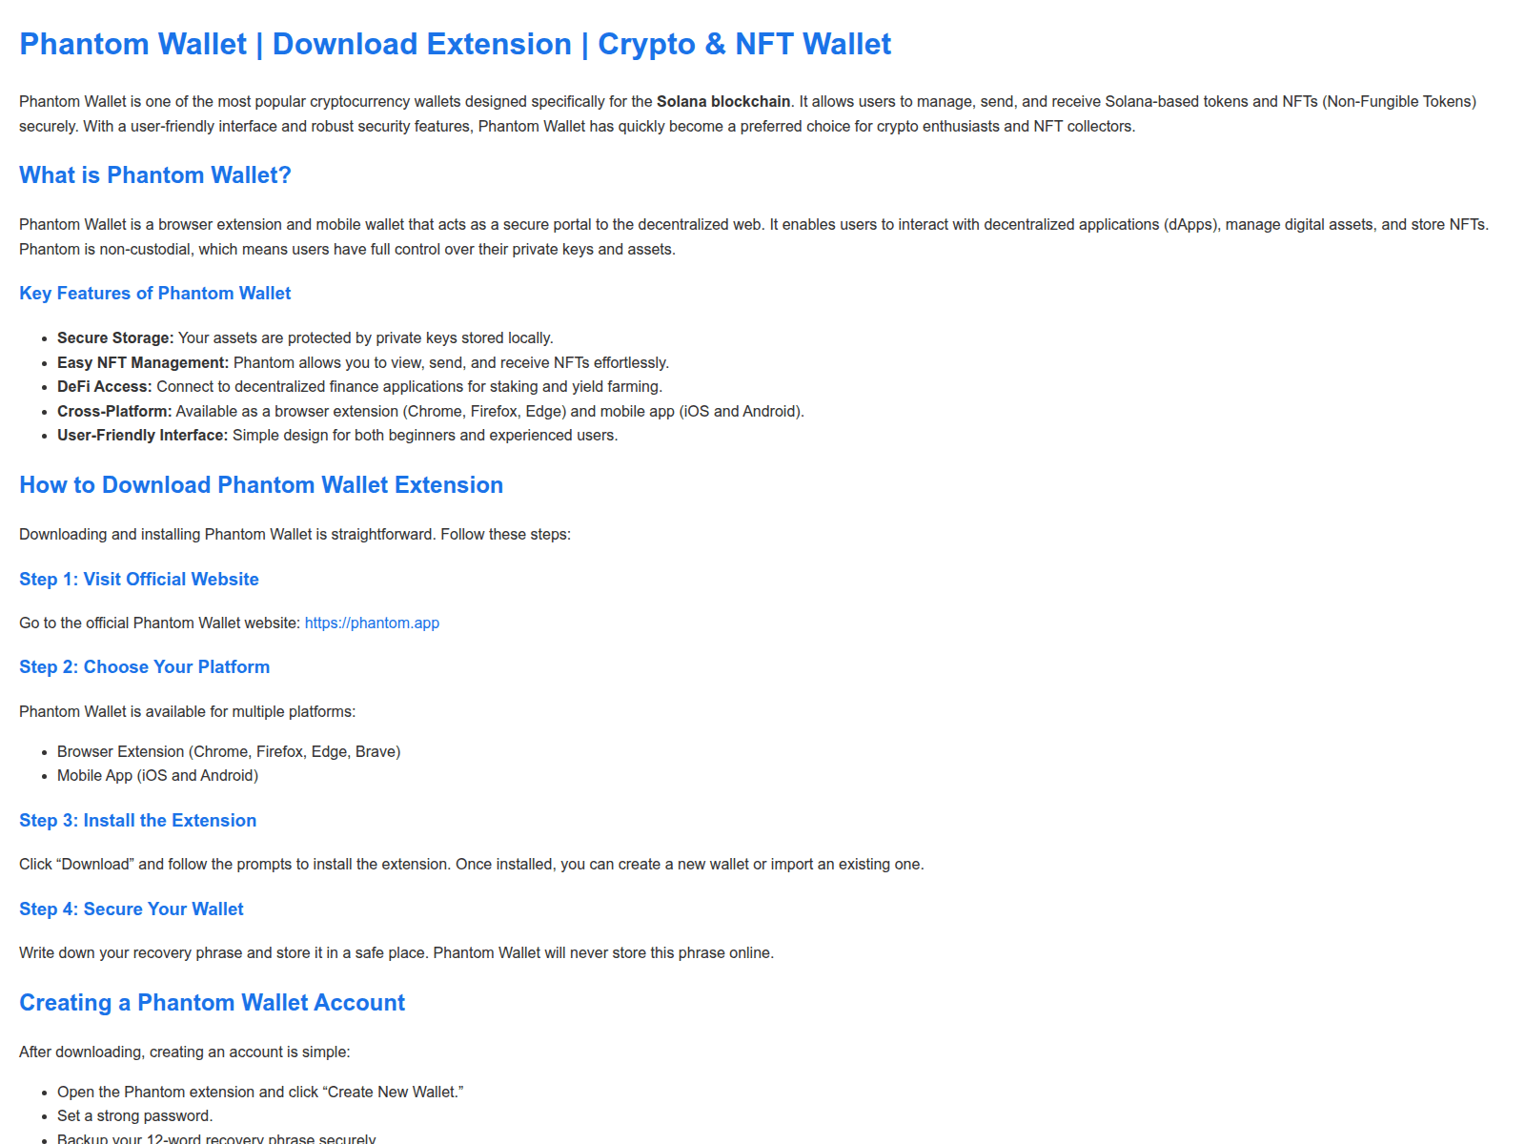Click the 'Step 1: Visit Official Website' heading

[139, 580]
